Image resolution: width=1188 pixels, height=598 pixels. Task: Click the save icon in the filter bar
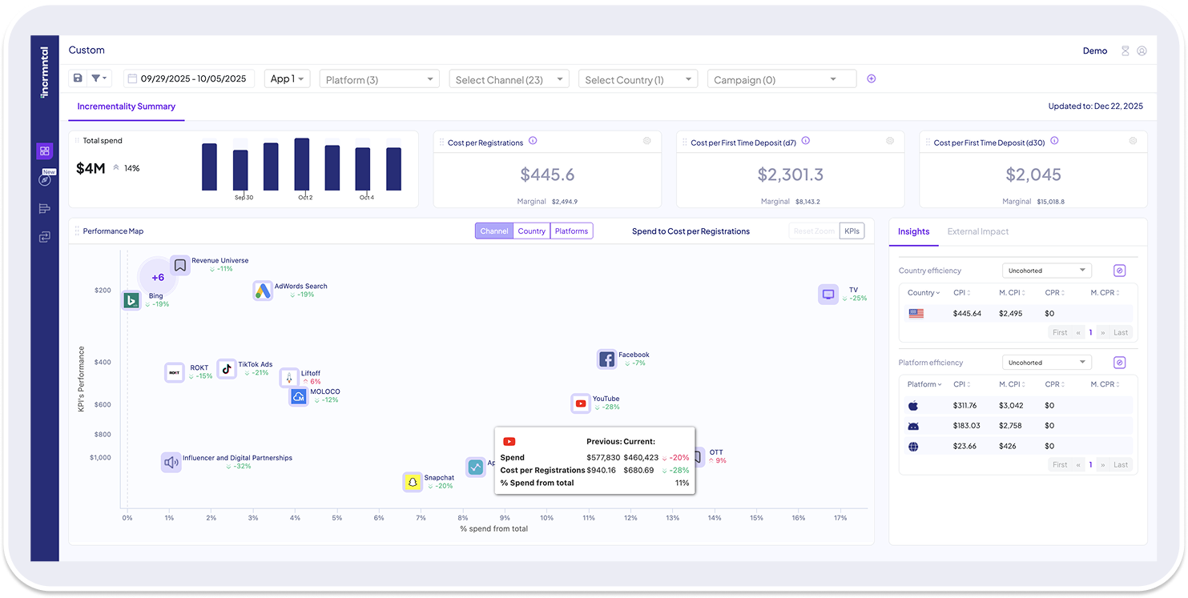[x=78, y=78]
